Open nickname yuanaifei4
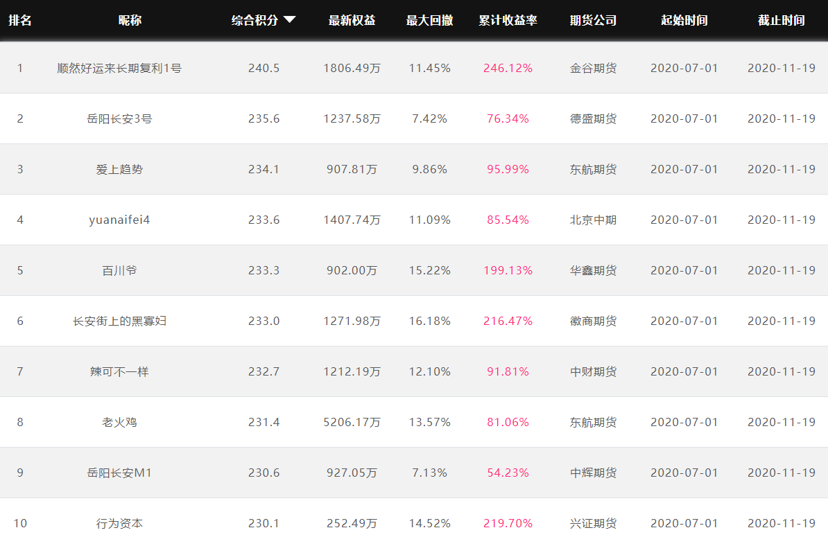This screenshot has width=828, height=546. point(119,220)
